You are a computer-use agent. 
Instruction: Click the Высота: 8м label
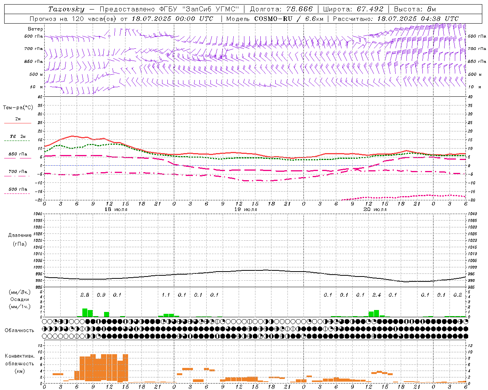415,9
